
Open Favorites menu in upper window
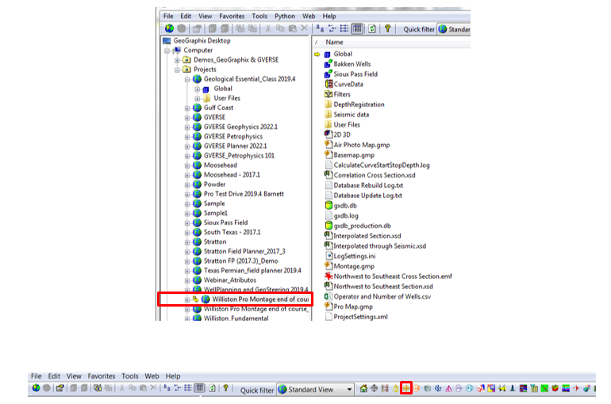point(232,16)
